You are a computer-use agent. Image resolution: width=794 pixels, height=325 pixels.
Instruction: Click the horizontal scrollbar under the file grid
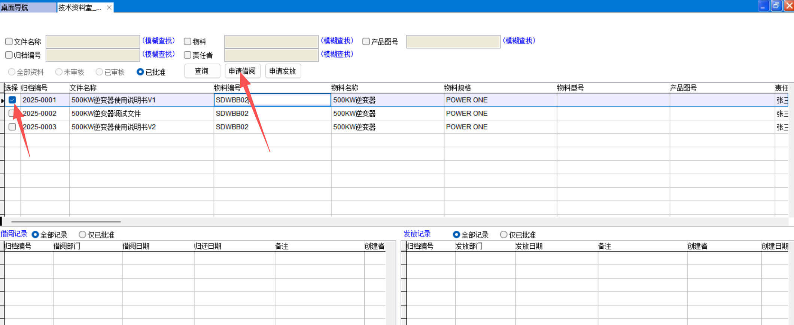66,222
